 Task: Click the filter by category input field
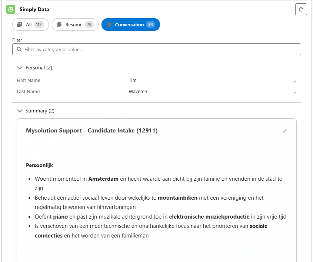[156, 49]
